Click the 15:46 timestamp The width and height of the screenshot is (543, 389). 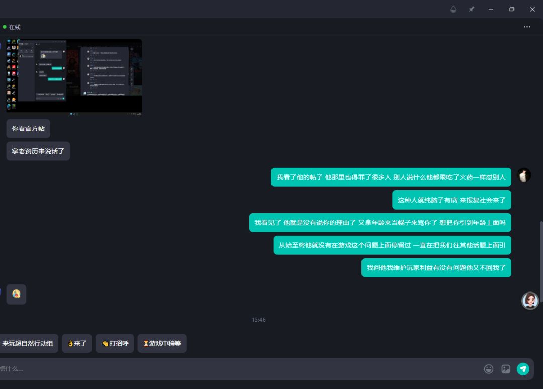(259, 320)
